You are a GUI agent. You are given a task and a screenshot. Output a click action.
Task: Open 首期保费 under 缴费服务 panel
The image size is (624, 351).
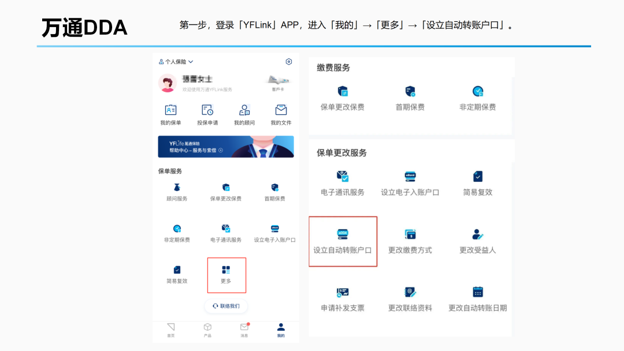(410, 98)
